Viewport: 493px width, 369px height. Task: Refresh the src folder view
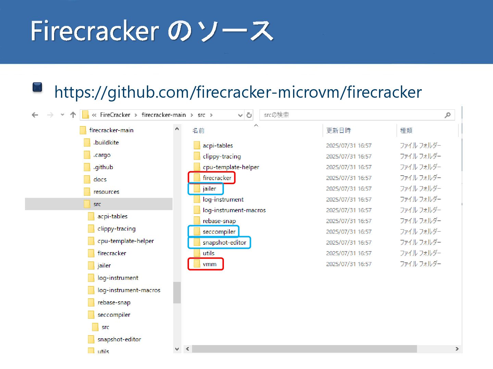tap(249, 115)
